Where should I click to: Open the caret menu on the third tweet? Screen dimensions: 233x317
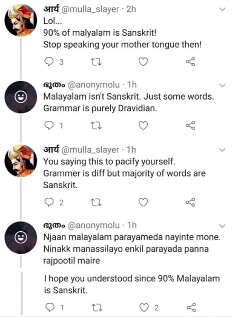(x=222, y=150)
